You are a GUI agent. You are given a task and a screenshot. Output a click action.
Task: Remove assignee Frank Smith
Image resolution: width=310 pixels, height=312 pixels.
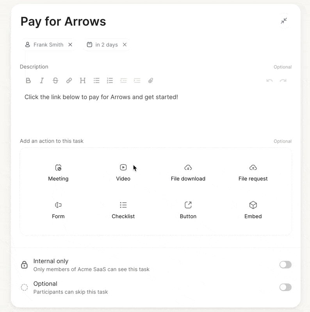[70, 44]
